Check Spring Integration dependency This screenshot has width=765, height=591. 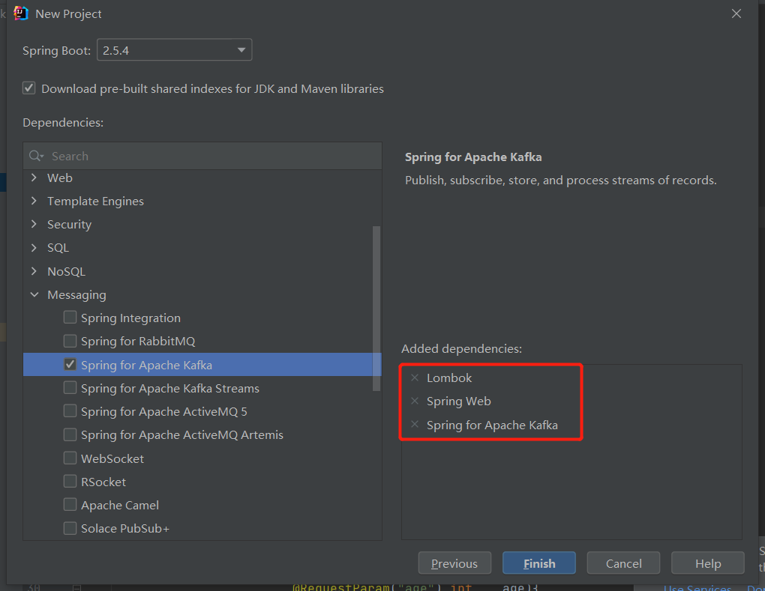(x=70, y=317)
